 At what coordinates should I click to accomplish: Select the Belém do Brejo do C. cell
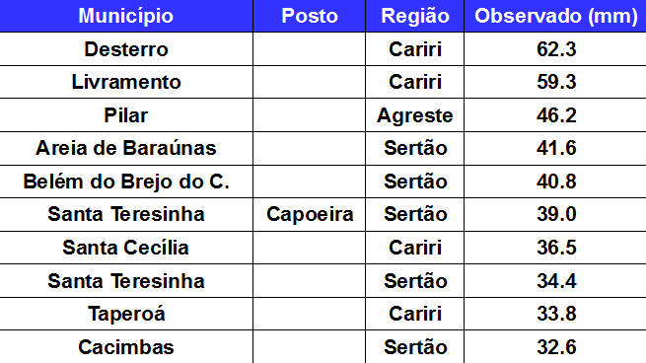[x=126, y=181]
